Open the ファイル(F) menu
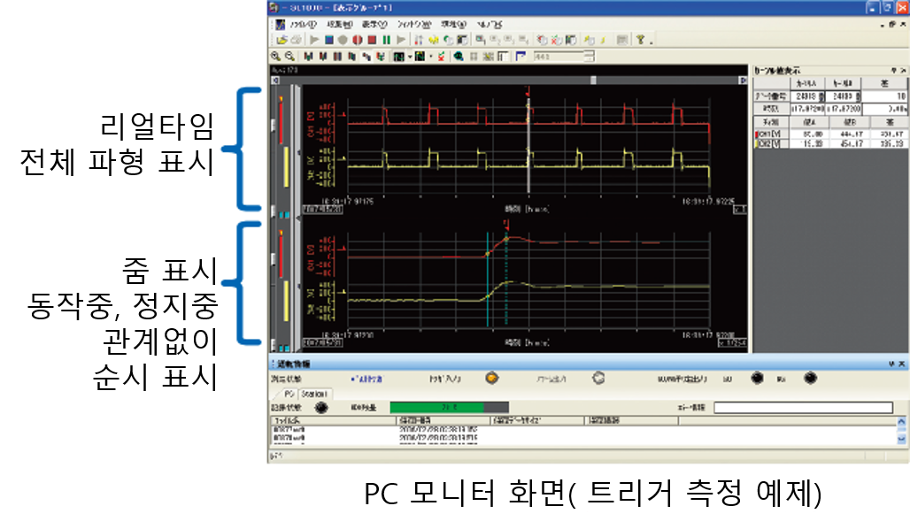Image resolution: width=910 pixels, height=529 pixels. pos(303,25)
